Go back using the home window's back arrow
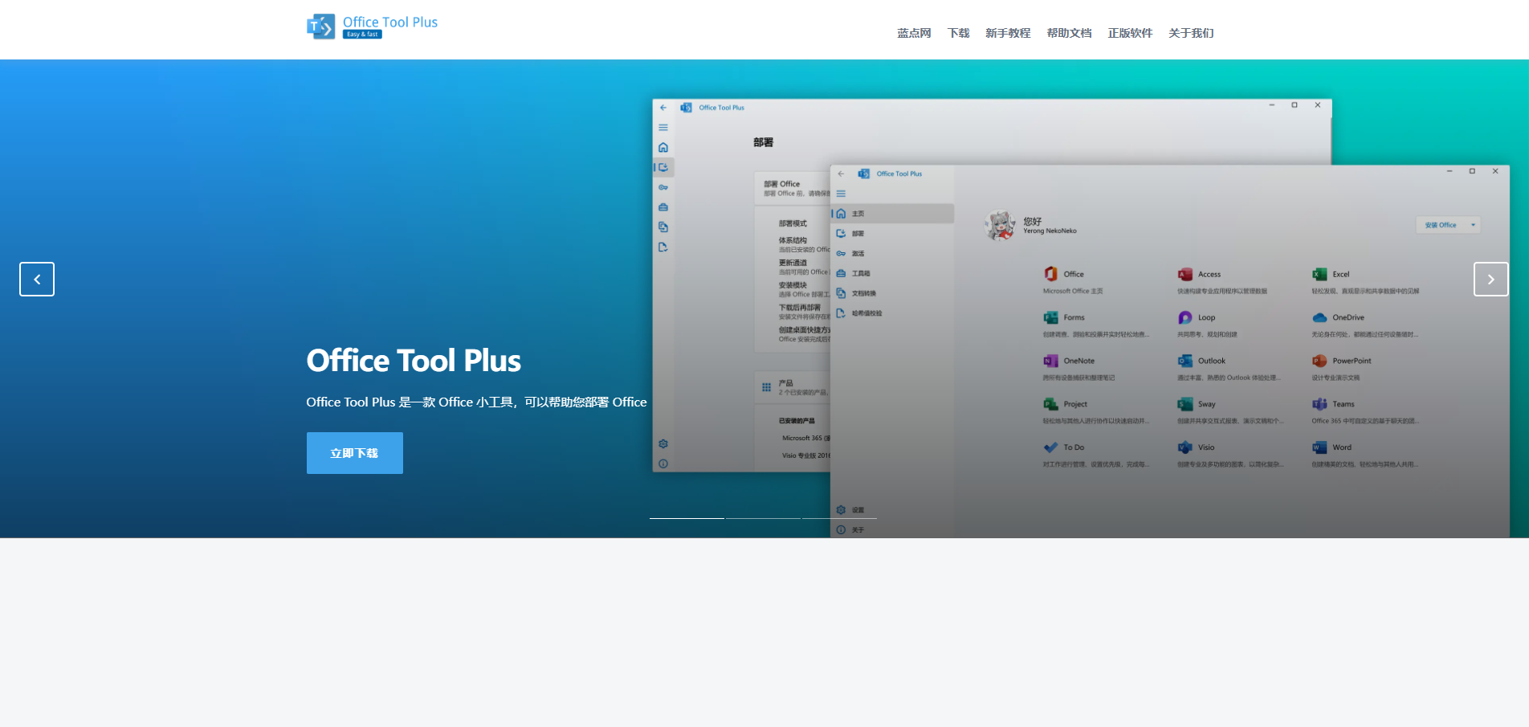Viewport: 1529px width, 727px height. tap(841, 174)
